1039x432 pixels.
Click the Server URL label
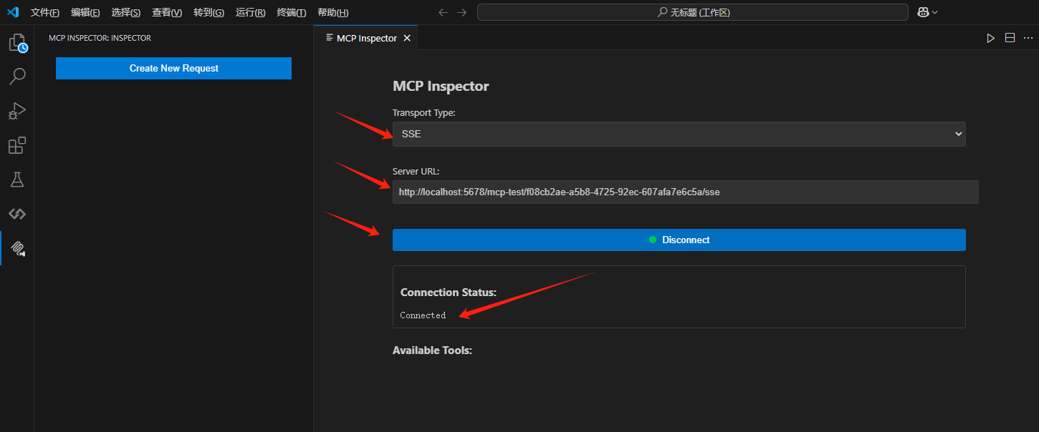coord(416,172)
